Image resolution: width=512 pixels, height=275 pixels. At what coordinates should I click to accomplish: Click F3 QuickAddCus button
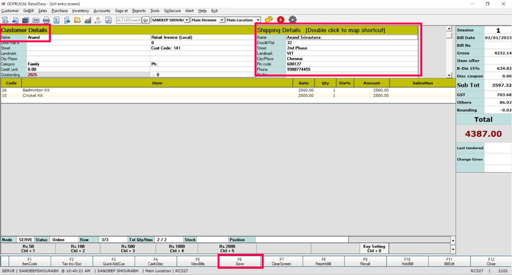(x=114, y=261)
